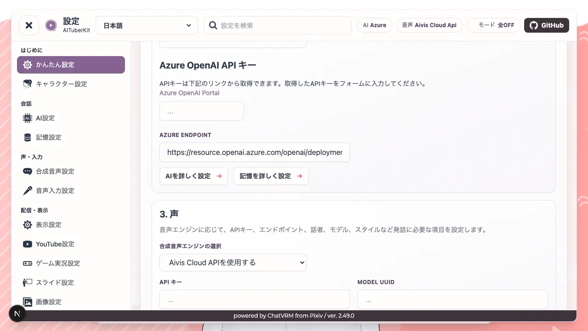588x331 pixels.
Task: Click the YouTube play icon
Action: point(28,244)
